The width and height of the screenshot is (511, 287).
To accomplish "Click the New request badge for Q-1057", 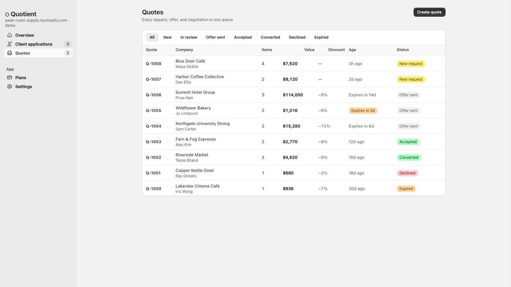I will tap(411, 79).
